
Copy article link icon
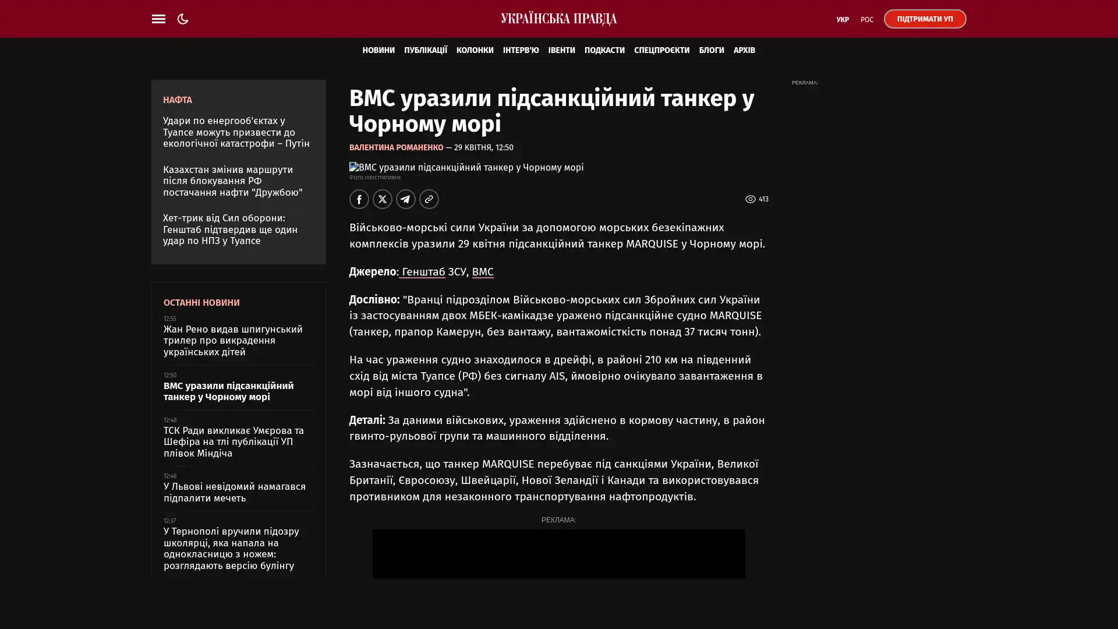(x=429, y=199)
